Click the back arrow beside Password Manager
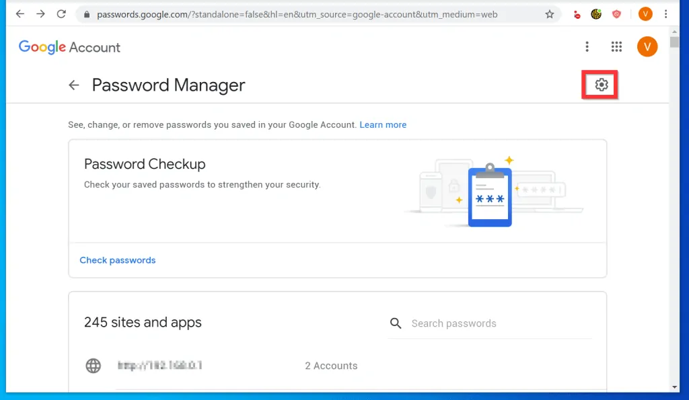The height and width of the screenshot is (400, 689). (74, 85)
